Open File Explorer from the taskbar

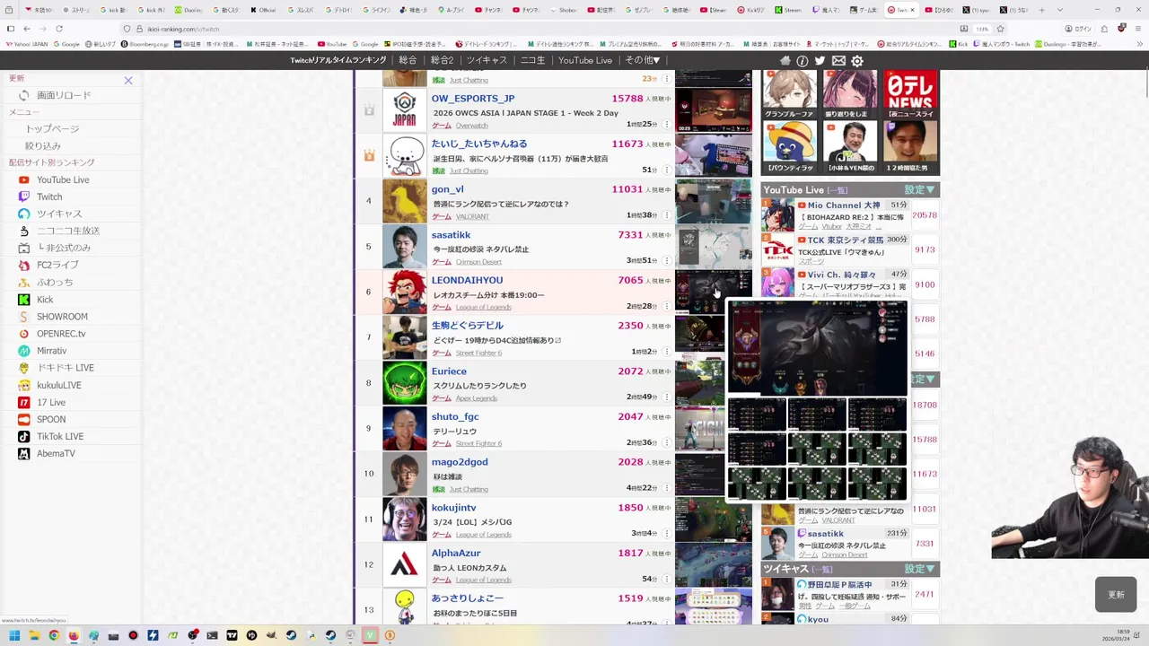coord(34,635)
